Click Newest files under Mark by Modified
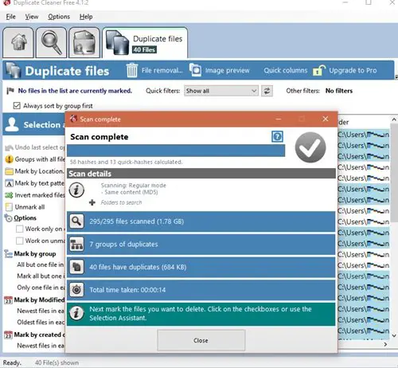 click(41, 311)
